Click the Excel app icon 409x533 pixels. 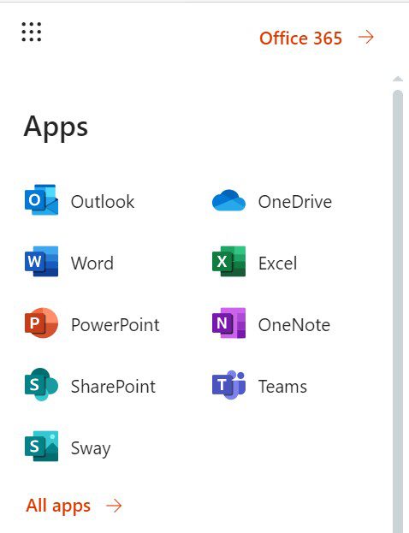228,261
